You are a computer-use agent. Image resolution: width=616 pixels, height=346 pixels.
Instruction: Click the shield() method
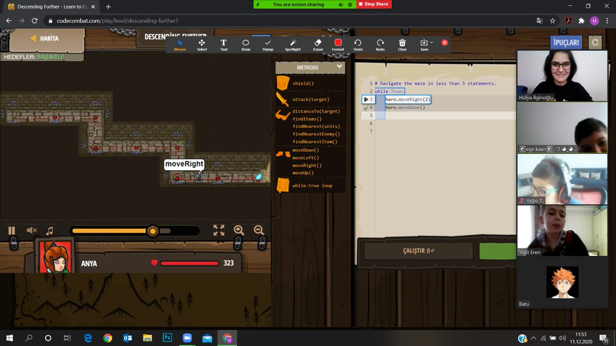(x=303, y=83)
